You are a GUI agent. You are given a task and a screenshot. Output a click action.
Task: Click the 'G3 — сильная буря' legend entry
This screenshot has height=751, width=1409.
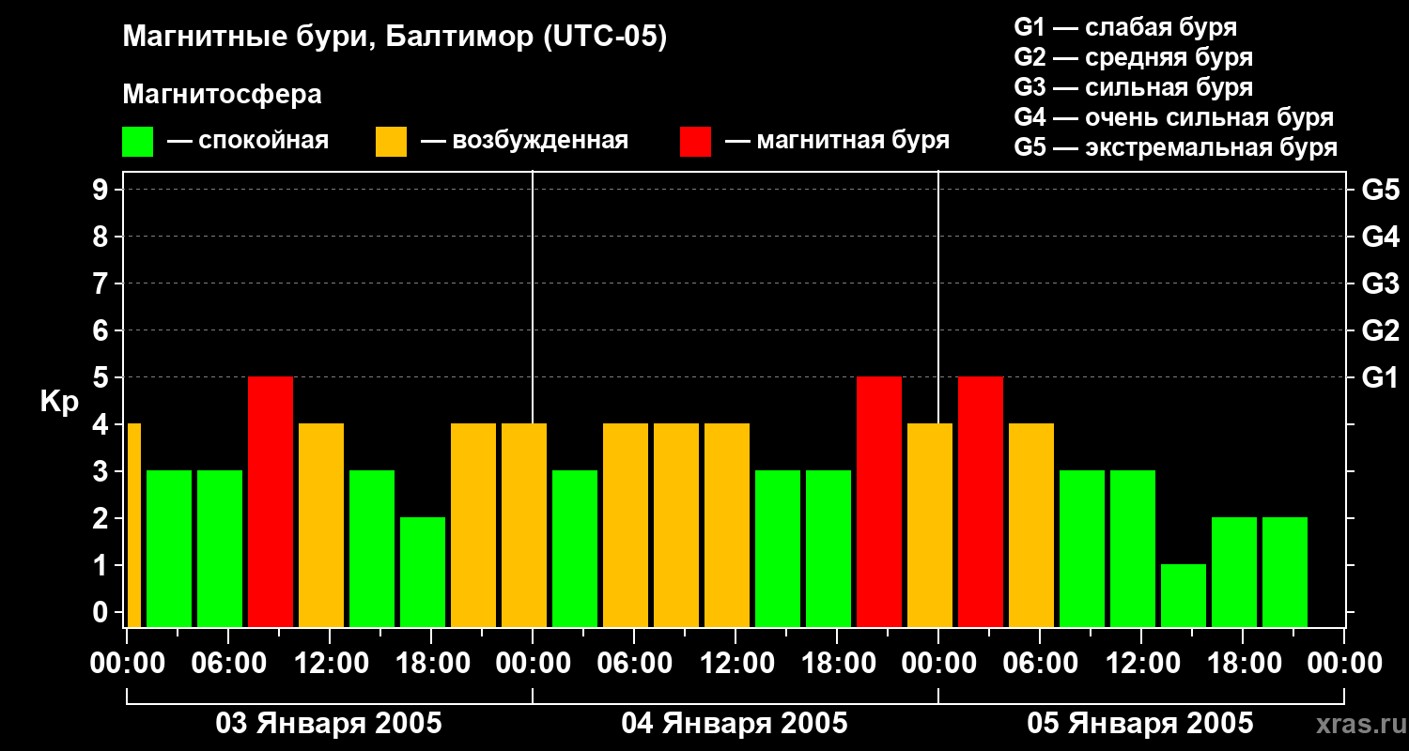click(1133, 87)
